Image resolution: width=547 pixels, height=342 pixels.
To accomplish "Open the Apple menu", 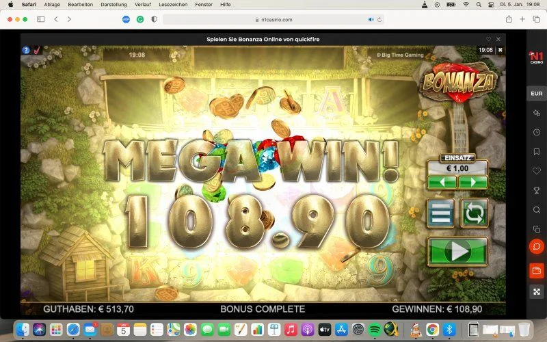I will (x=10, y=5).
